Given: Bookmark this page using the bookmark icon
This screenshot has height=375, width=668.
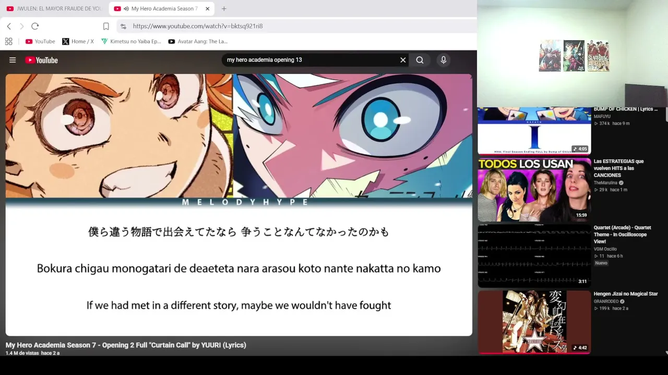Looking at the screenshot, I should point(106,26).
